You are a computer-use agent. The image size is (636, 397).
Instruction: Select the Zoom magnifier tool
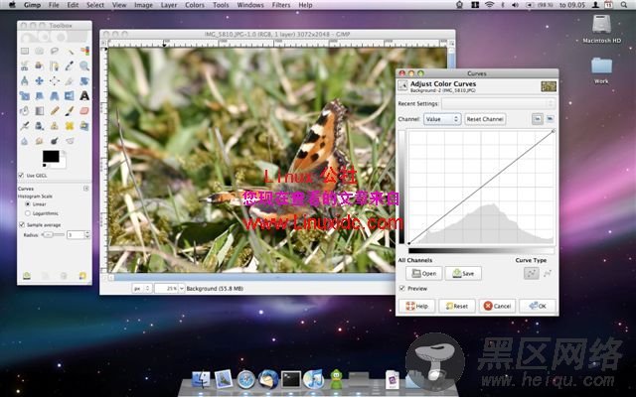pyautogui.click(x=84, y=66)
